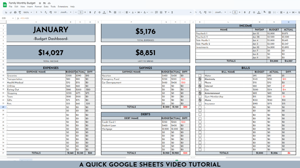
Task: Expand the font family dropdown
Action: (66, 12)
